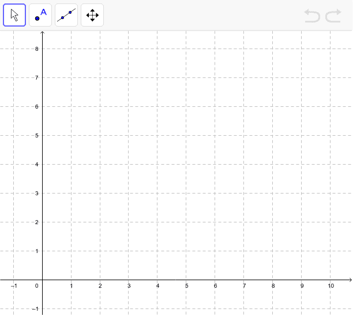
Task: Activate the Move Graphics View tool
Action: (x=92, y=15)
